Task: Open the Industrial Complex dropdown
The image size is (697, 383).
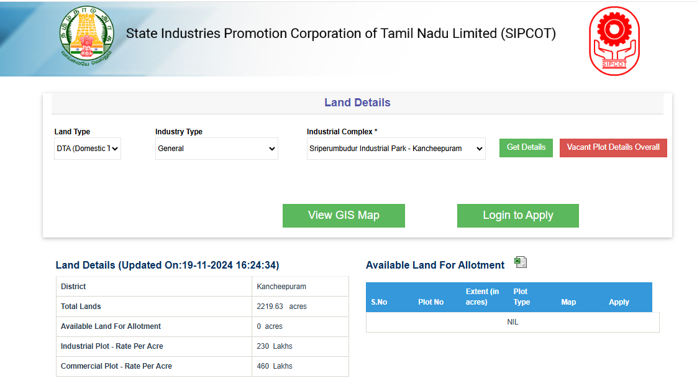Action: click(396, 149)
